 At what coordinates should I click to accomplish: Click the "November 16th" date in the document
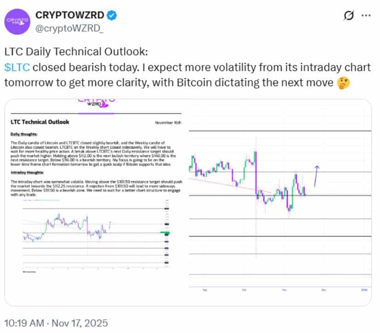(169, 123)
